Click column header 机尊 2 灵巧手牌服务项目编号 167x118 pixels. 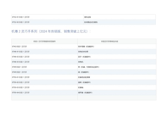coord(45,41)
